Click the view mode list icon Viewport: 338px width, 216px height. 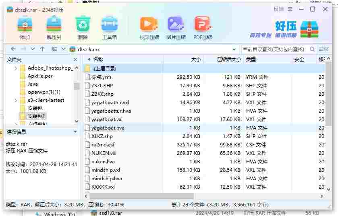[x=54, y=49]
